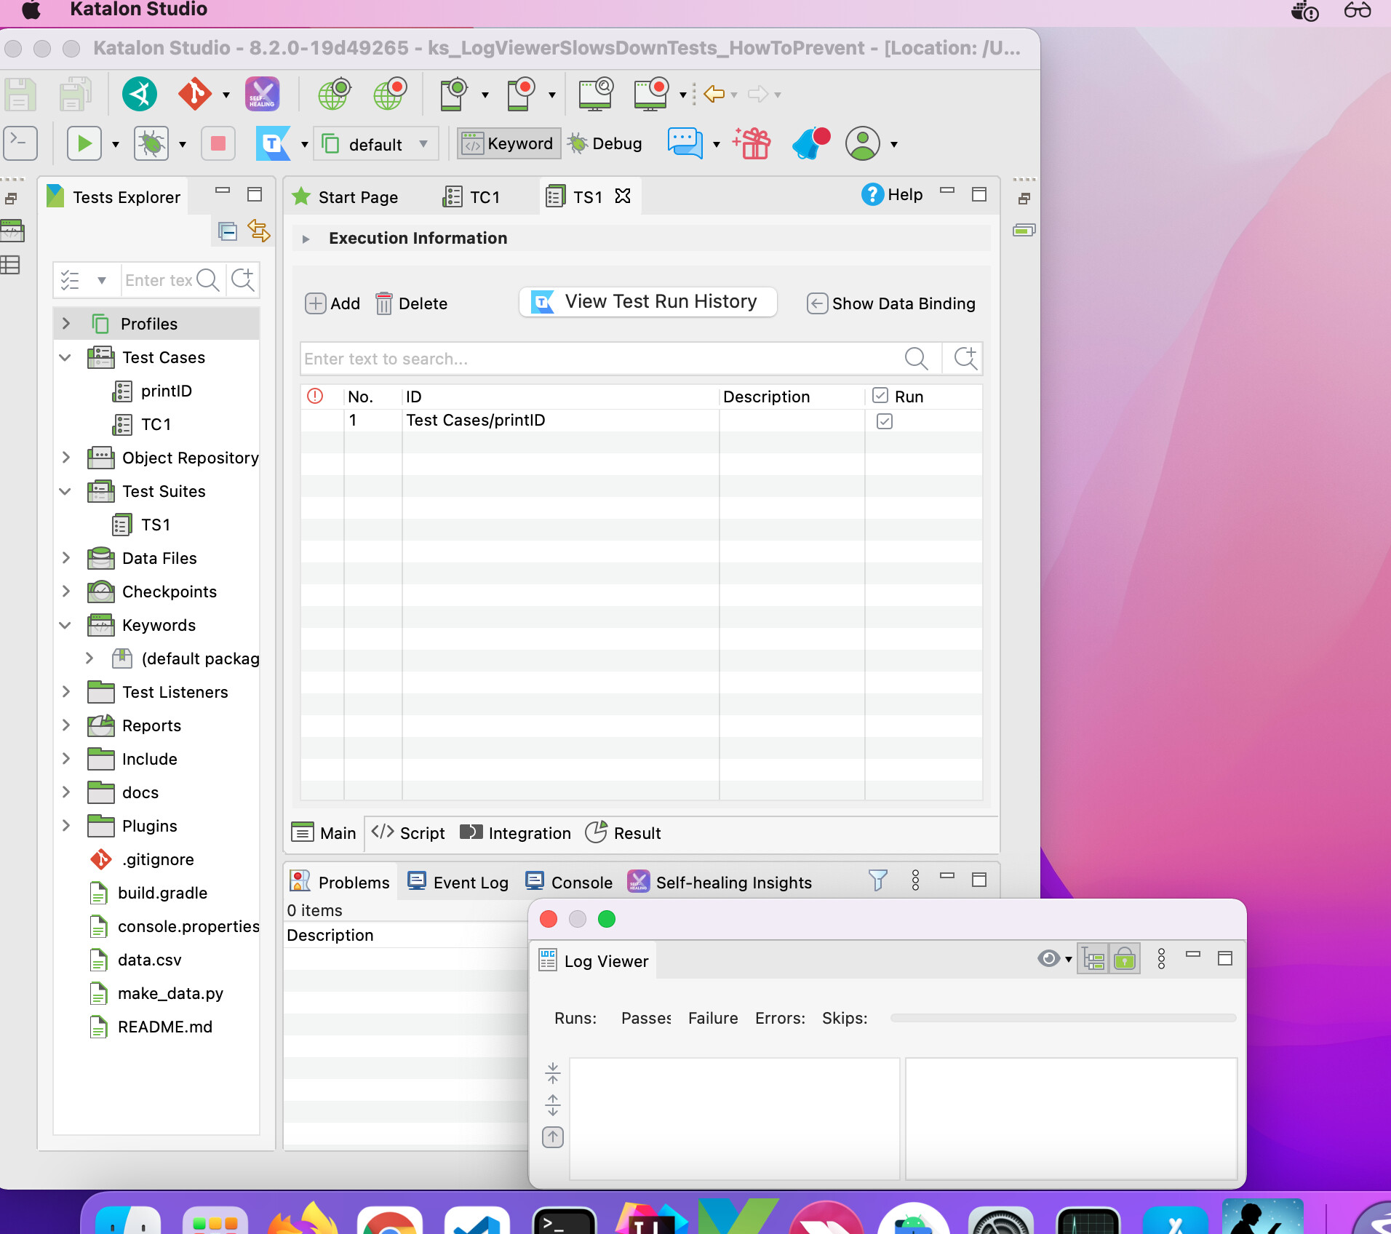Image resolution: width=1391 pixels, height=1234 pixels.
Task: Switch to the TC1 editor tab
Action: [x=471, y=196]
